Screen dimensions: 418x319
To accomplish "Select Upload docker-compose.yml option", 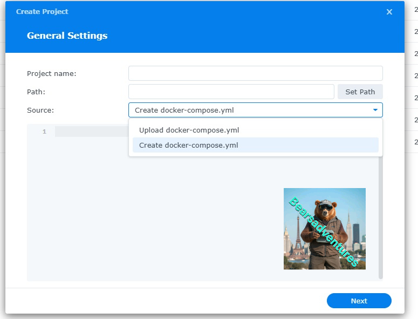I will (189, 130).
